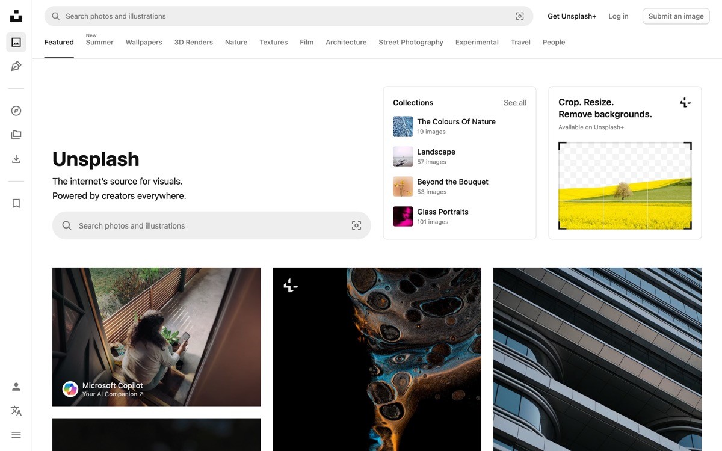The height and width of the screenshot is (451, 722).
Task: Click the Landscape collection thumbnail
Action: pyautogui.click(x=403, y=156)
